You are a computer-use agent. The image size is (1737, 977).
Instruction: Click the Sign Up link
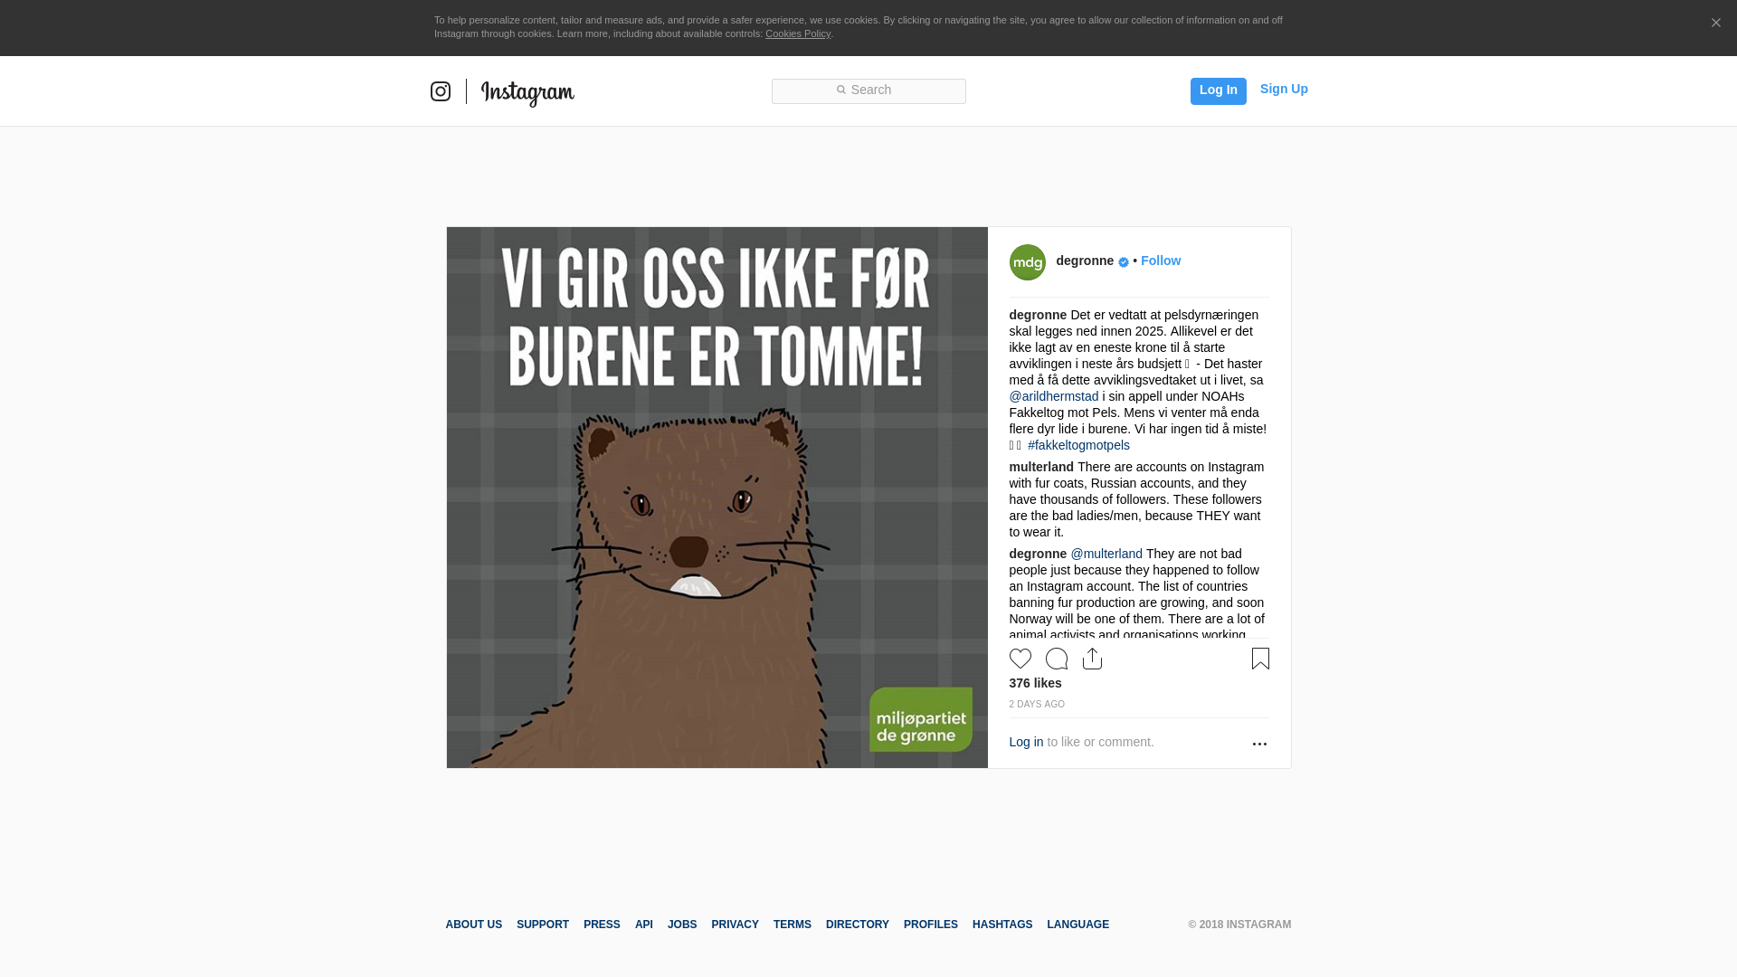(x=1284, y=89)
